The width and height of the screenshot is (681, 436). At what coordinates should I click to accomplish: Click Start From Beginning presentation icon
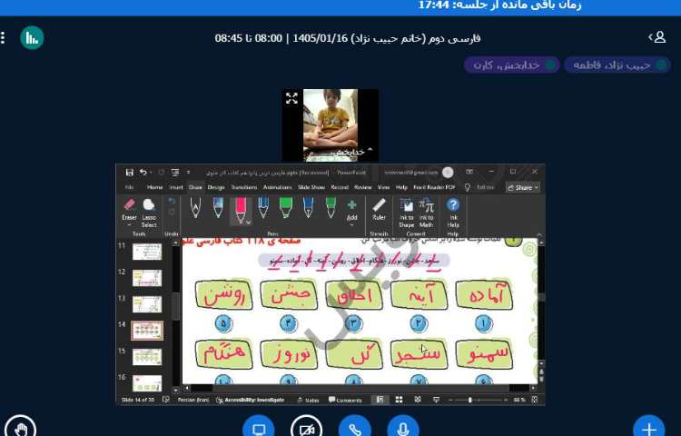175,173
